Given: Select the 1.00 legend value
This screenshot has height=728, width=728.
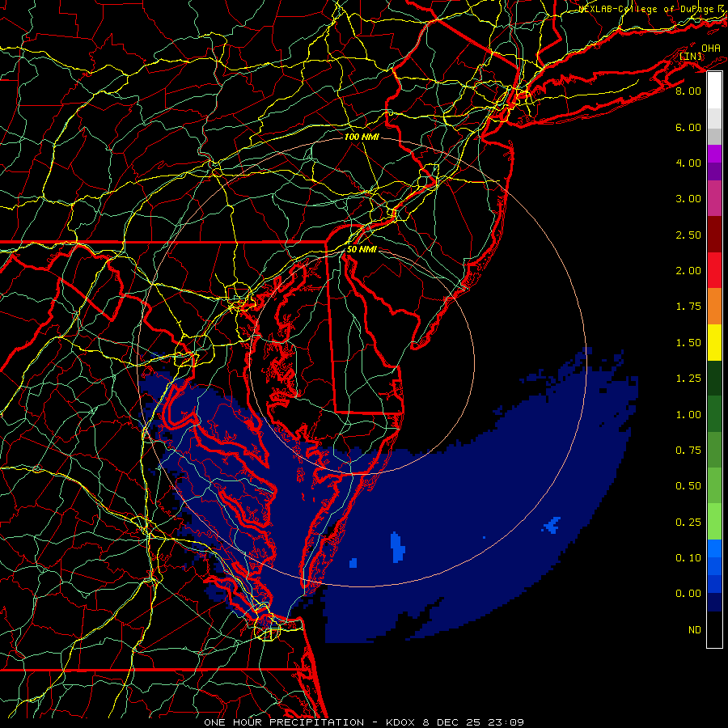Looking at the screenshot, I should pos(688,415).
